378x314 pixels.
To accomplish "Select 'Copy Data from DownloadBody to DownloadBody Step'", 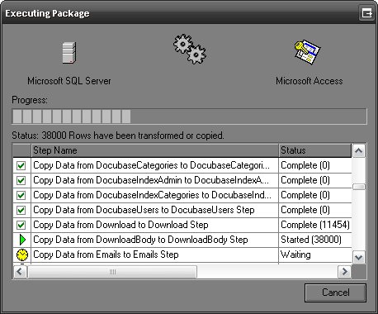I will pyautogui.click(x=182, y=240).
